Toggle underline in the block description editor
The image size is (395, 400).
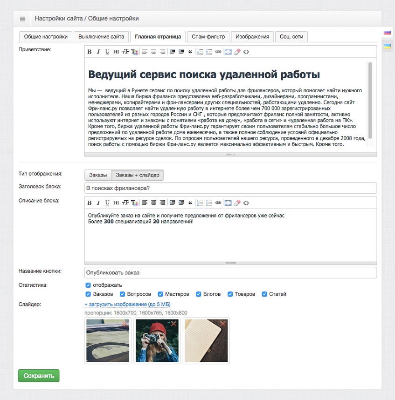click(x=107, y=203)
